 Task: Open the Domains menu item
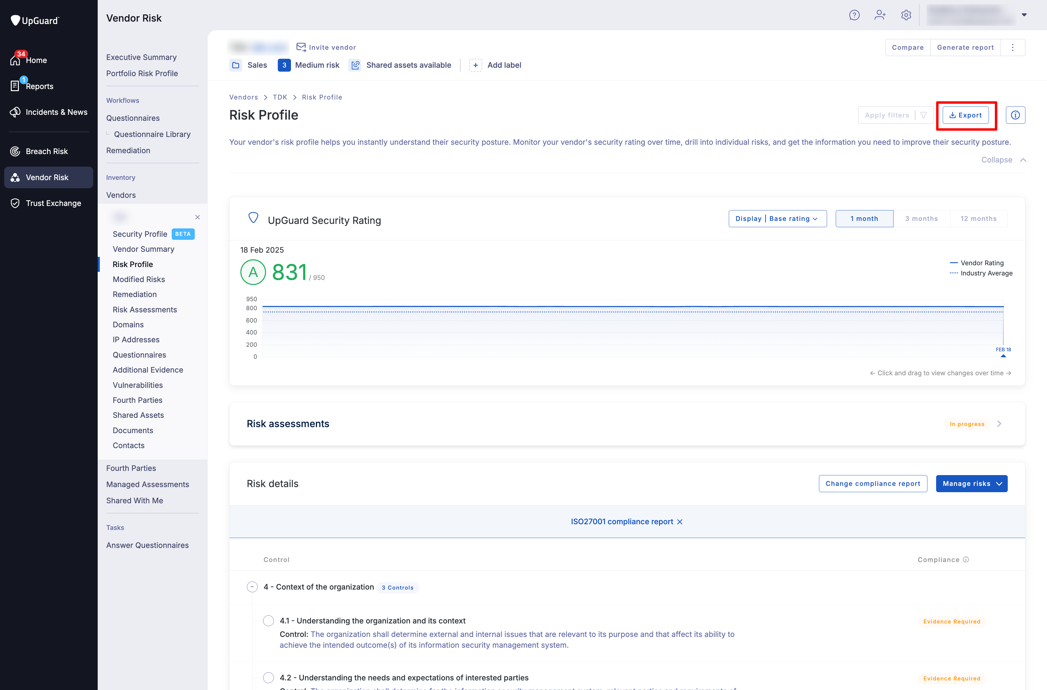pos(128,325)
